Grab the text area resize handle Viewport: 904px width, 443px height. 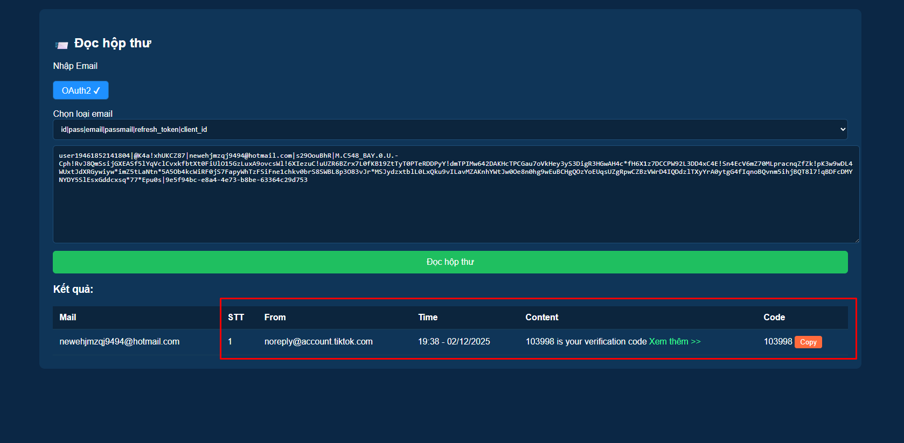click(x=856, y=240)
